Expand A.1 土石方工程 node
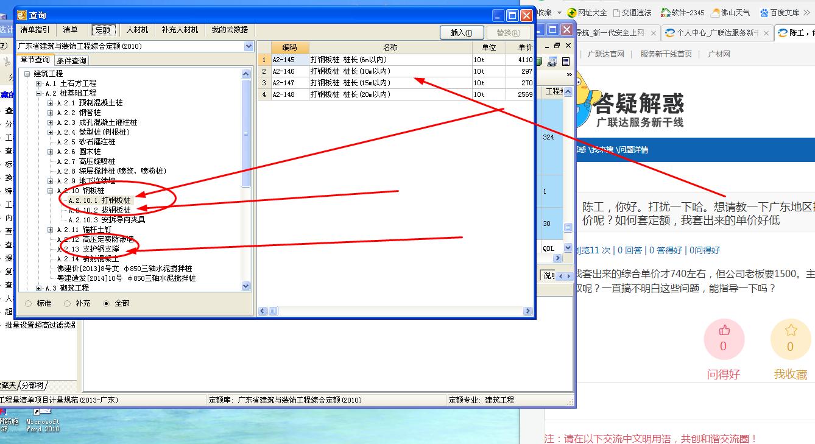Viewport: 815px width, 444px height. click(39, 83)
